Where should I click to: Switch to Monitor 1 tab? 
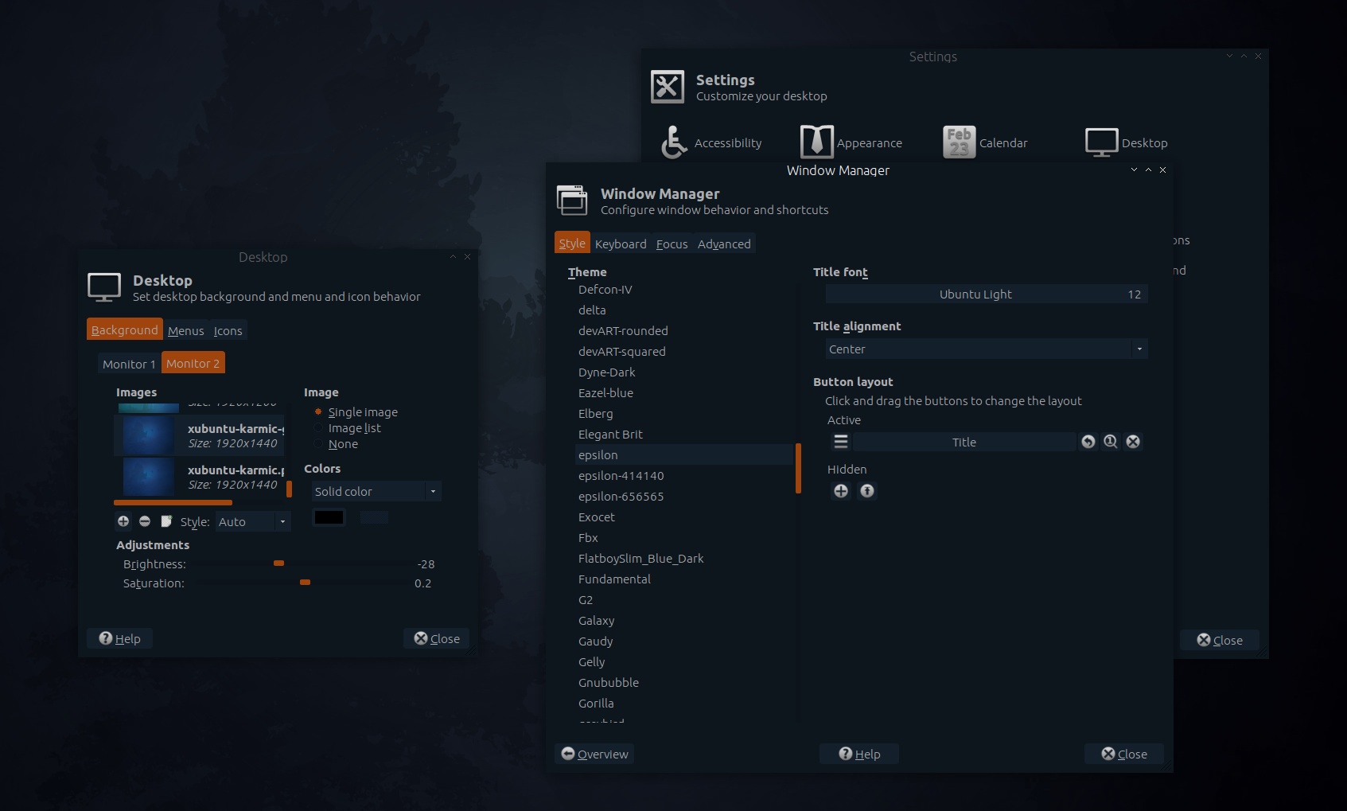click(129, 364)
